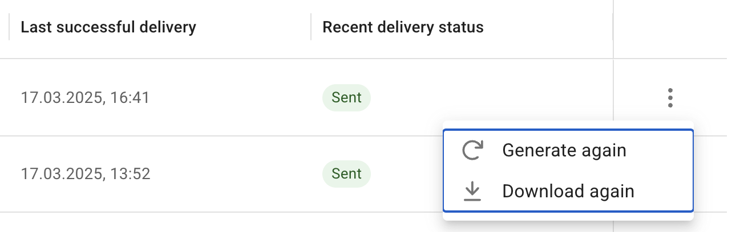Choose "Download again" from the popup menu
736x232 pixels.
(568, 191)
